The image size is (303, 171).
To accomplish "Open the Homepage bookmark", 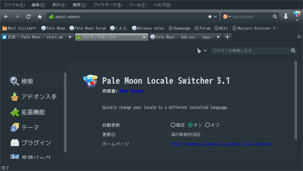I will click(179, 28).
